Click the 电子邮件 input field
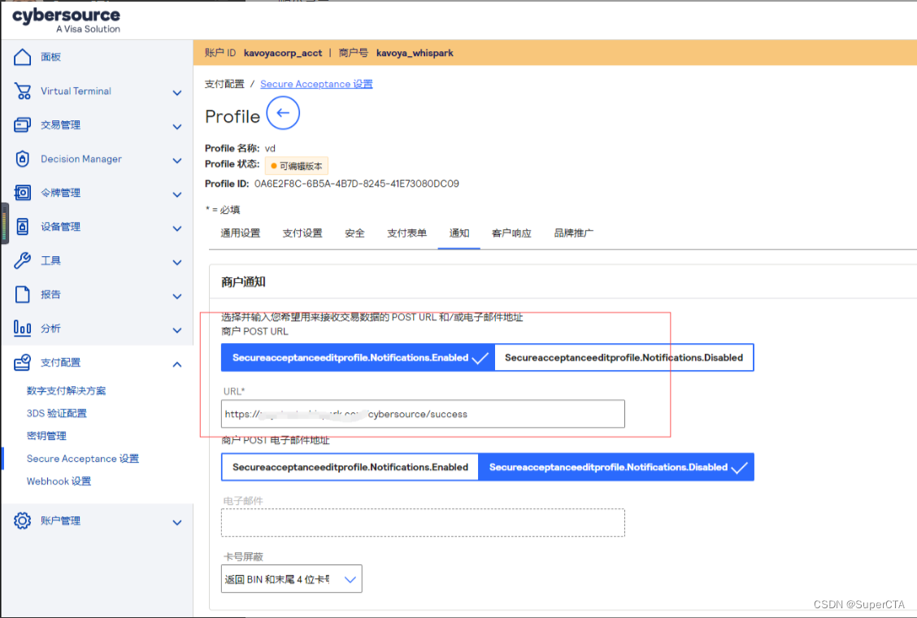 (x=423, y=523)
